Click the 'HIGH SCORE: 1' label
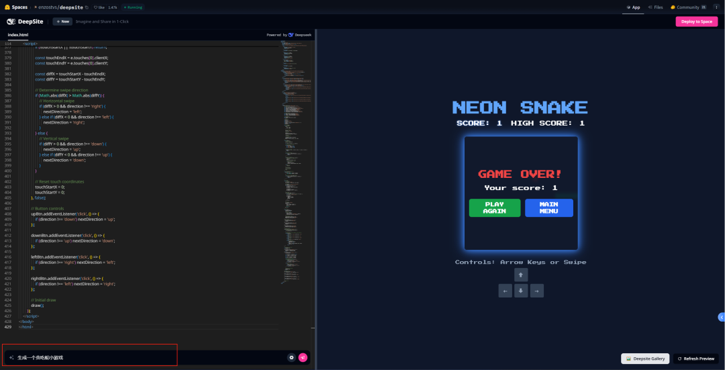Image resolution: width=725 pixels, height=370 pixels. [x=548, y=123]
